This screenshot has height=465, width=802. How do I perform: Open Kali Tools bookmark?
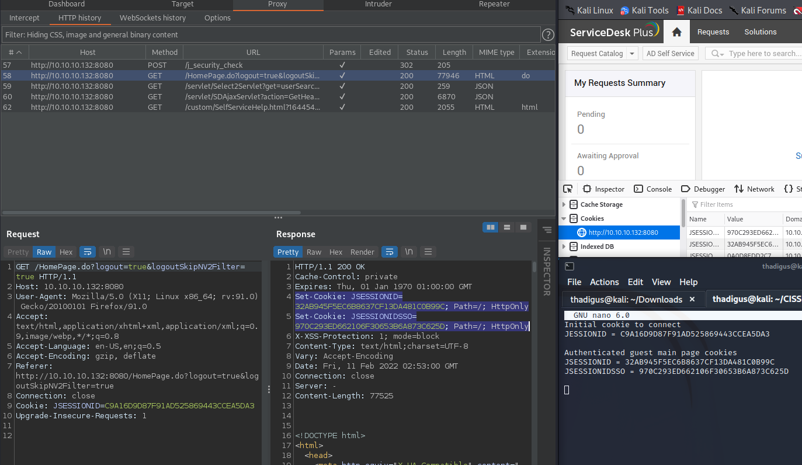tap(644, 11)
